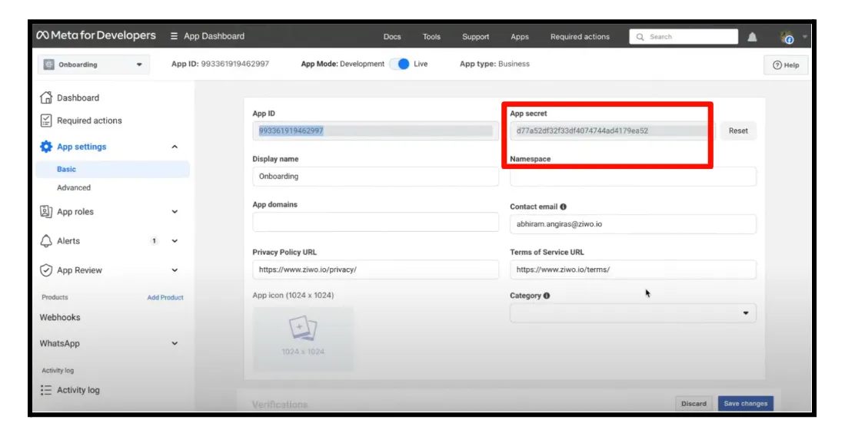Expand the App Review section
855x433 pixels.
pos(175,270)
